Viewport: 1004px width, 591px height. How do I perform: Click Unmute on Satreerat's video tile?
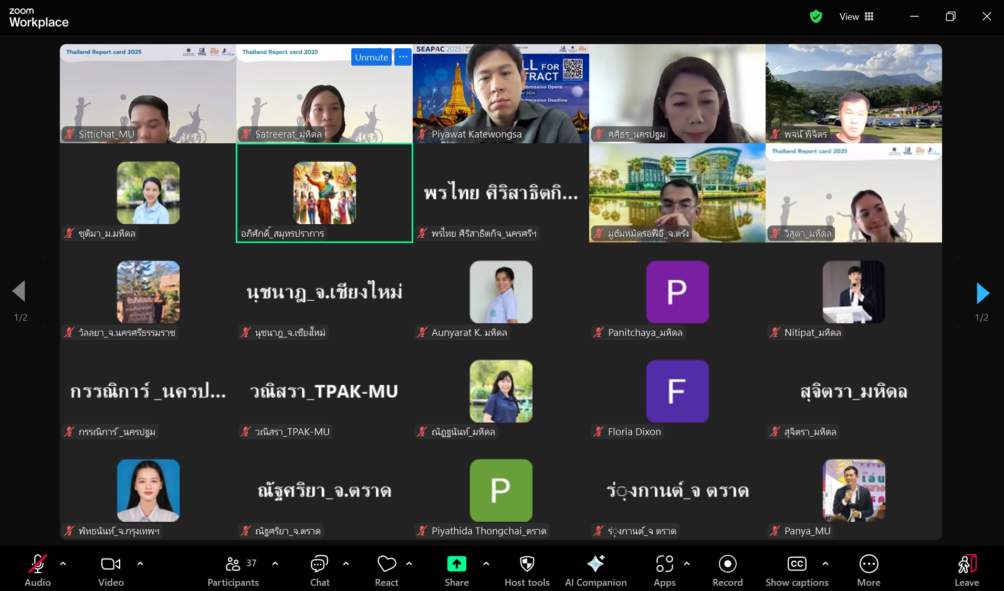(371, 57)
